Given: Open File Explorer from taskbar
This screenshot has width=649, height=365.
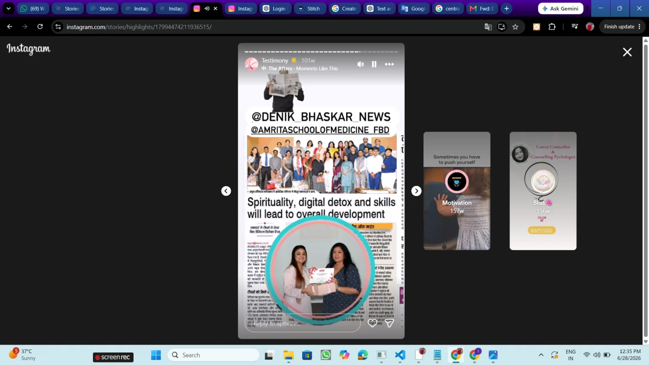Looking at the screenshot, I should pos(289,355).
